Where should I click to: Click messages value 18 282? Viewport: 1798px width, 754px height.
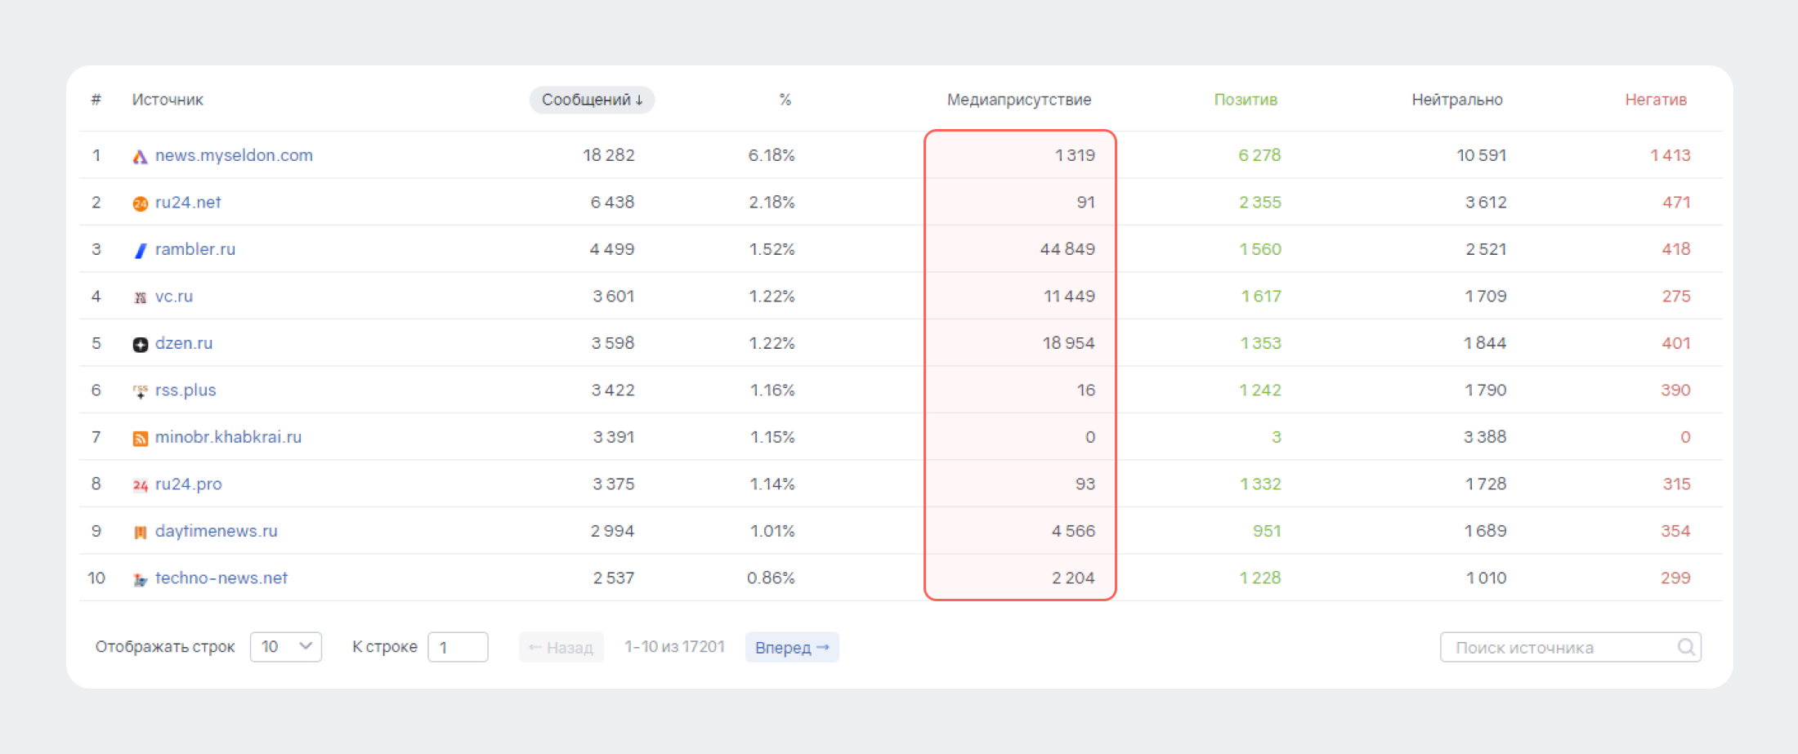coord(609,155)
